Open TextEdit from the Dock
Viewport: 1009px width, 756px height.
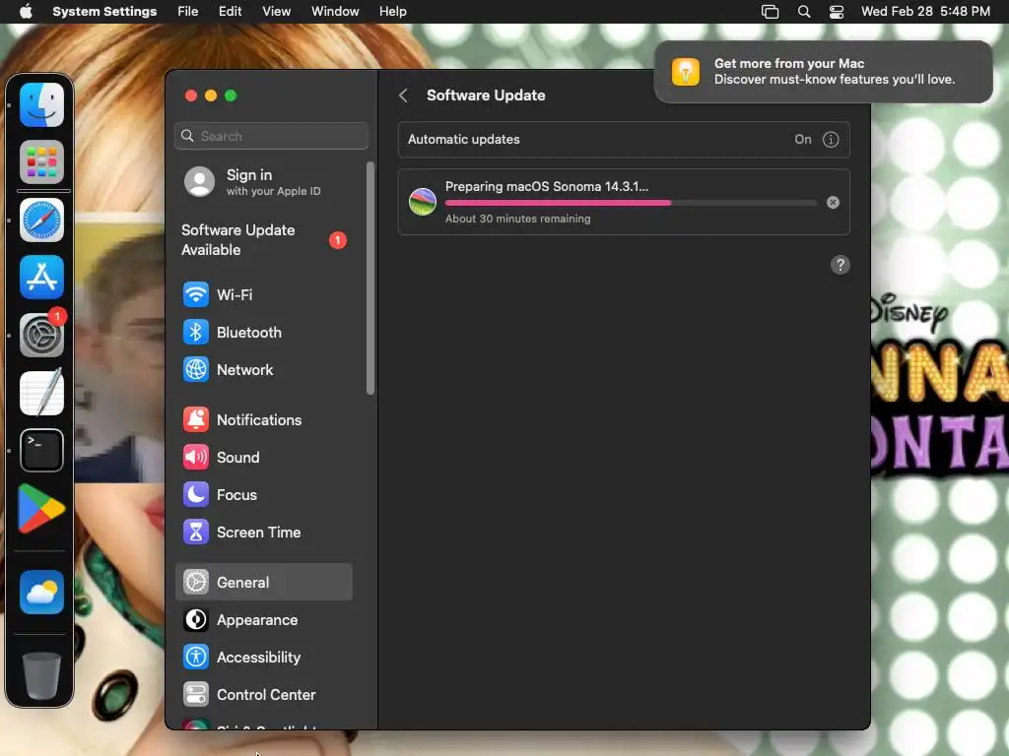[41, 392]
